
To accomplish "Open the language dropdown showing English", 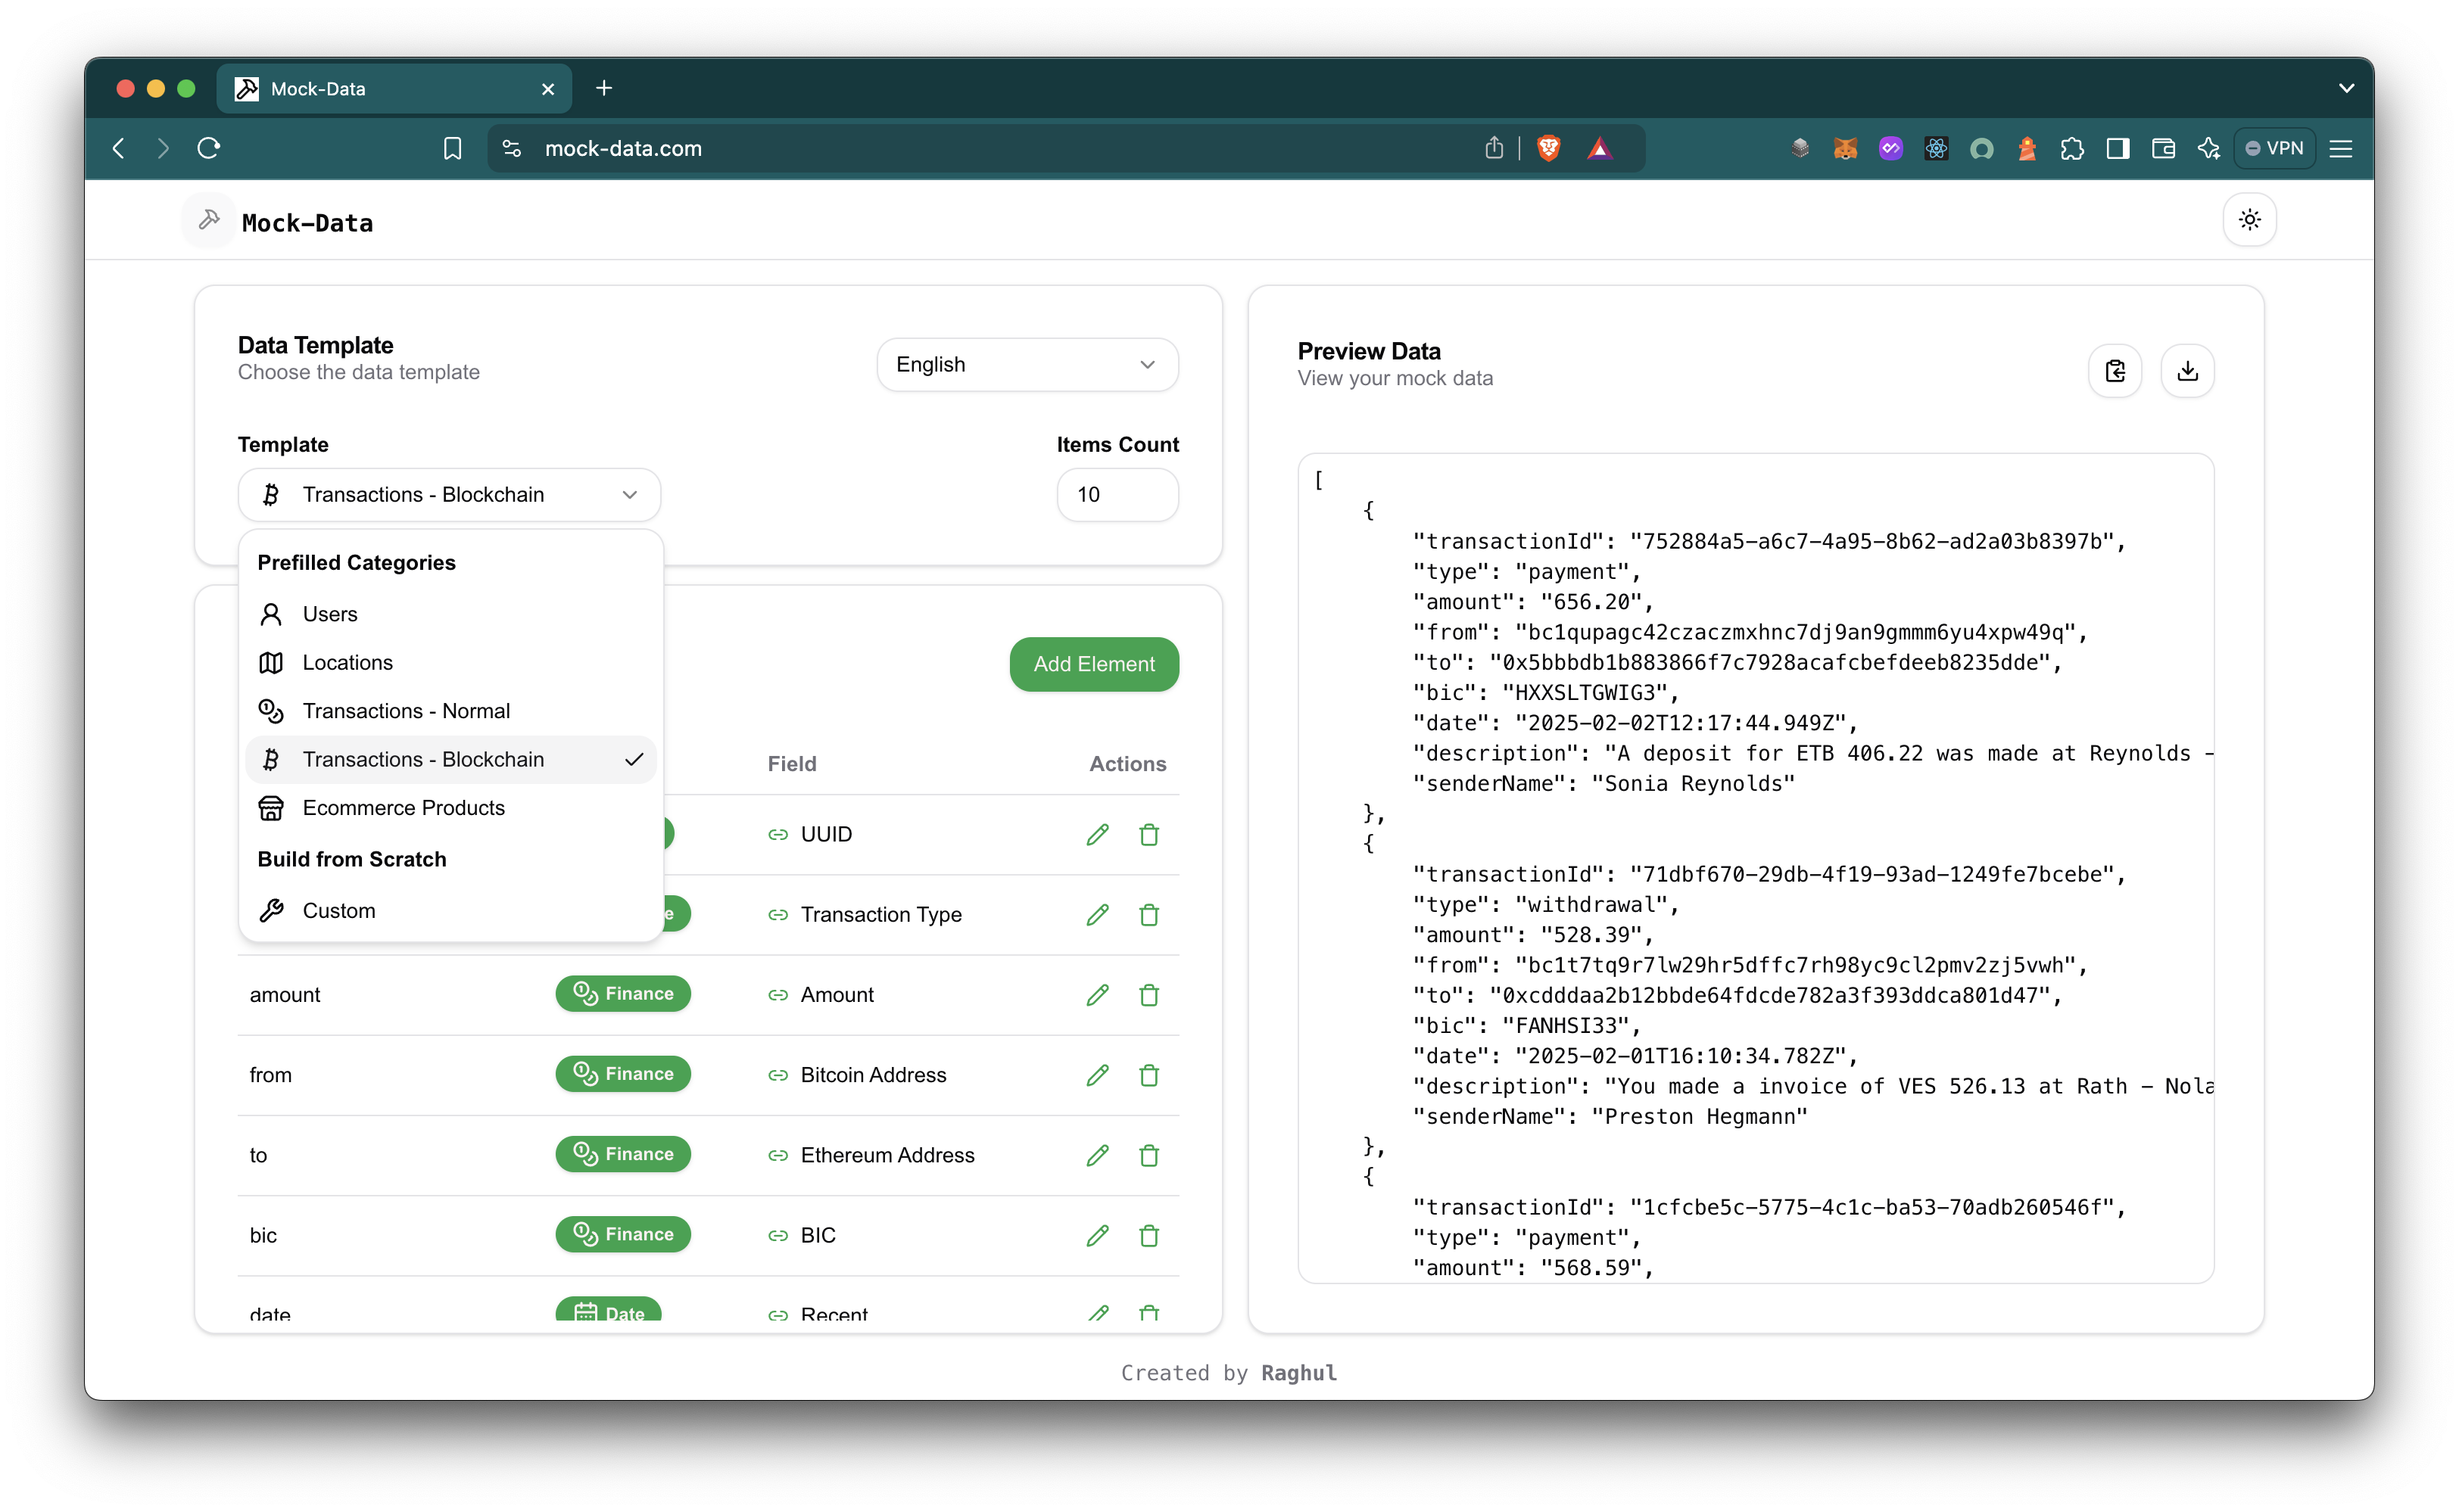I will pos(1027,365).
